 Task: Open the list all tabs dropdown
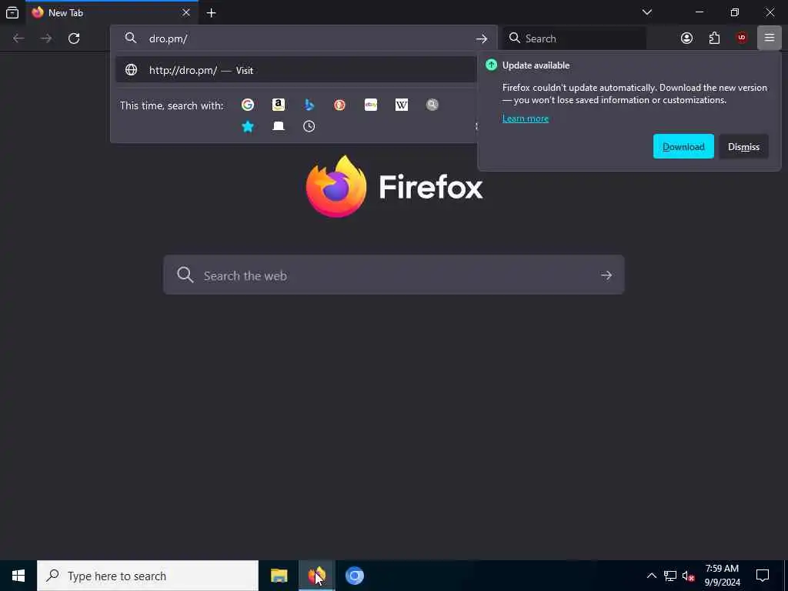(647, 12)
